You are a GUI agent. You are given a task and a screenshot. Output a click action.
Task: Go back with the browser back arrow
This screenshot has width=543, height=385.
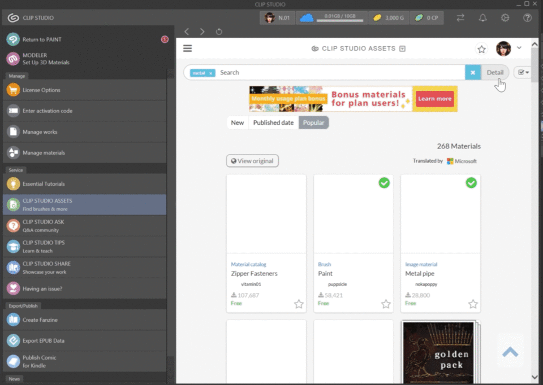click(x=187, y=32)
